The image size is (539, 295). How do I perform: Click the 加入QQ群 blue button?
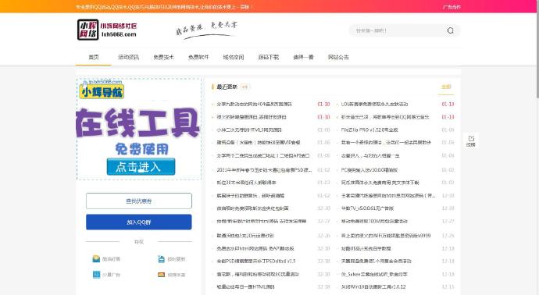coord(139,222)
